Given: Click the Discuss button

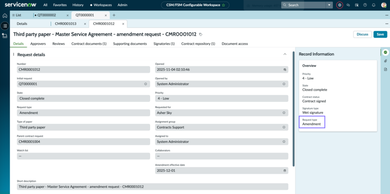Looking at the screenshot, I should point(362,34).
